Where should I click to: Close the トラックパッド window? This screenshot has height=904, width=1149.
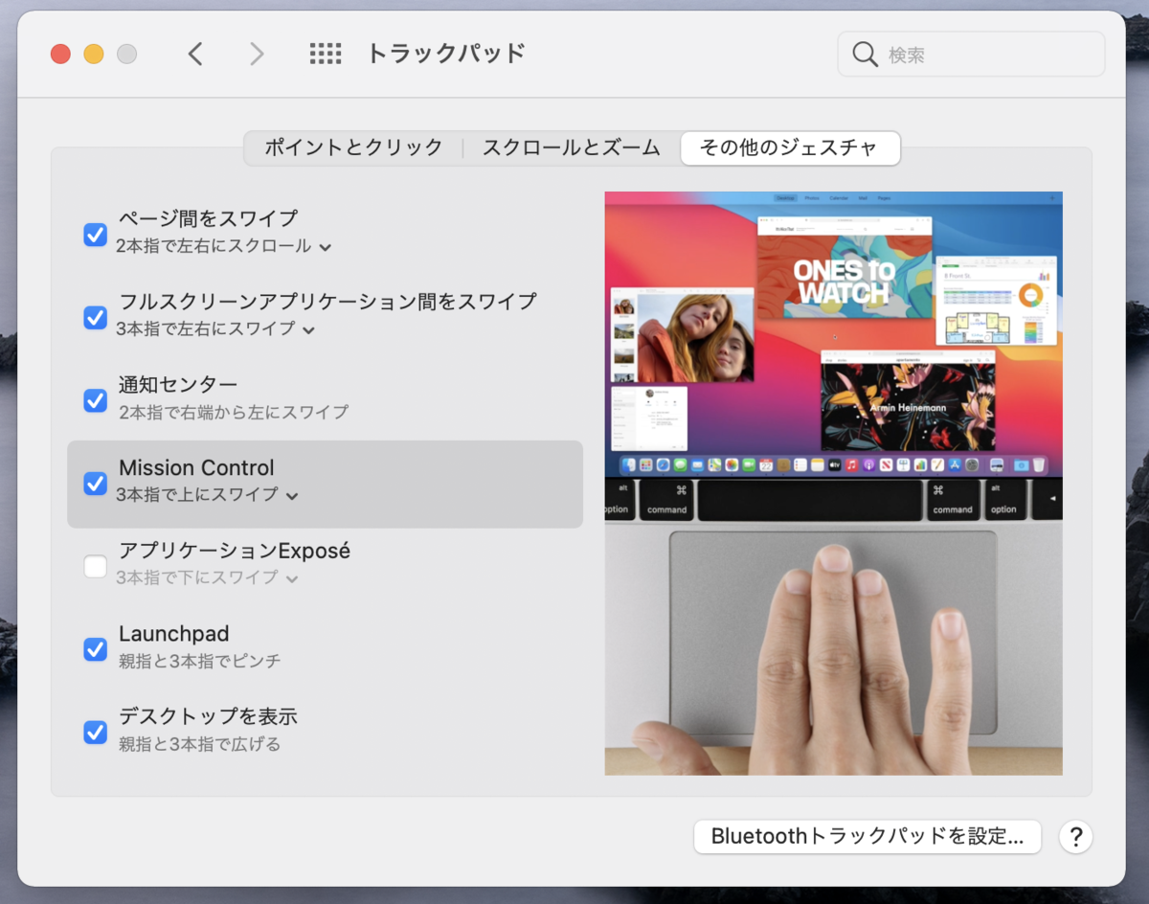click(60, 54)
